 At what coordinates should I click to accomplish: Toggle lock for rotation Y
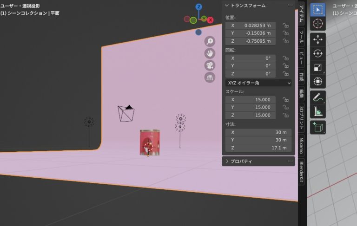coord(285,66)
